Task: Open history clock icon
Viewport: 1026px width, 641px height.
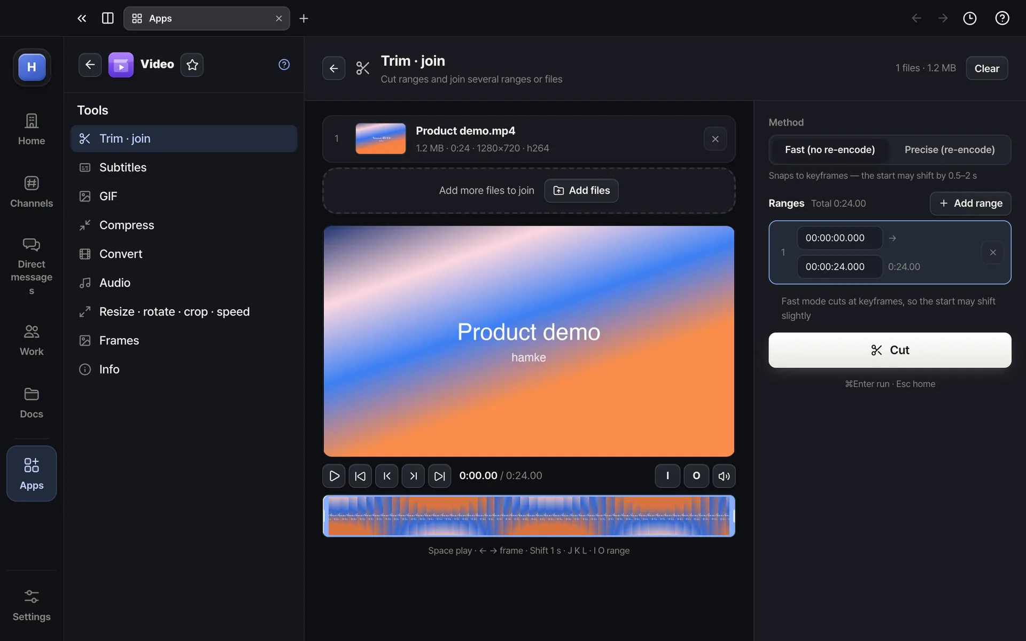Action: [970, 18]
